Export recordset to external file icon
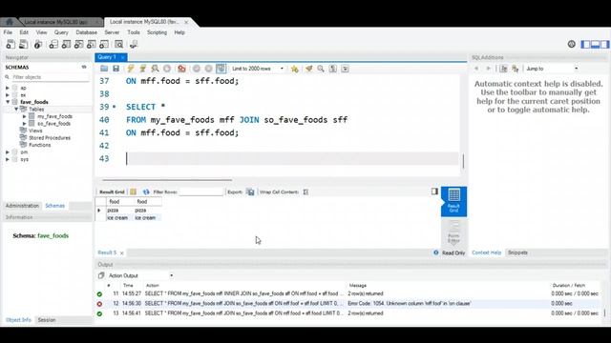The width and height of the screenshot is (611, 343). coord(250,192)
